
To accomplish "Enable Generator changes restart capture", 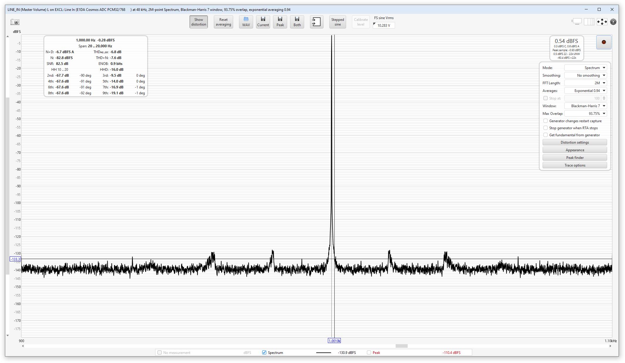I will 546,121.
